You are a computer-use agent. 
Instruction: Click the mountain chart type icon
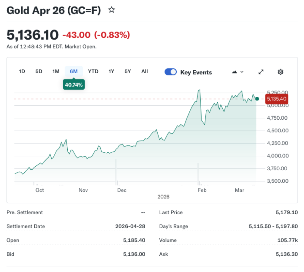(234, 72)
